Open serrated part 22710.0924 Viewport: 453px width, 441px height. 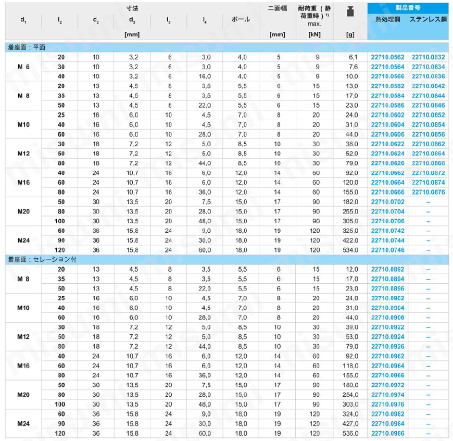click(x=388, y=337)
